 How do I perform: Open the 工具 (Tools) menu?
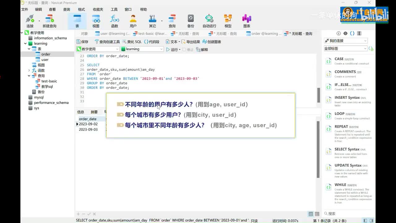tap(114, 10)
